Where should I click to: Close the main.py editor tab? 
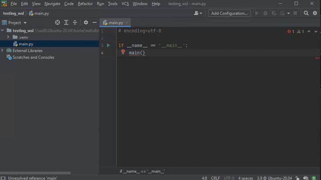tap(127, 22)
